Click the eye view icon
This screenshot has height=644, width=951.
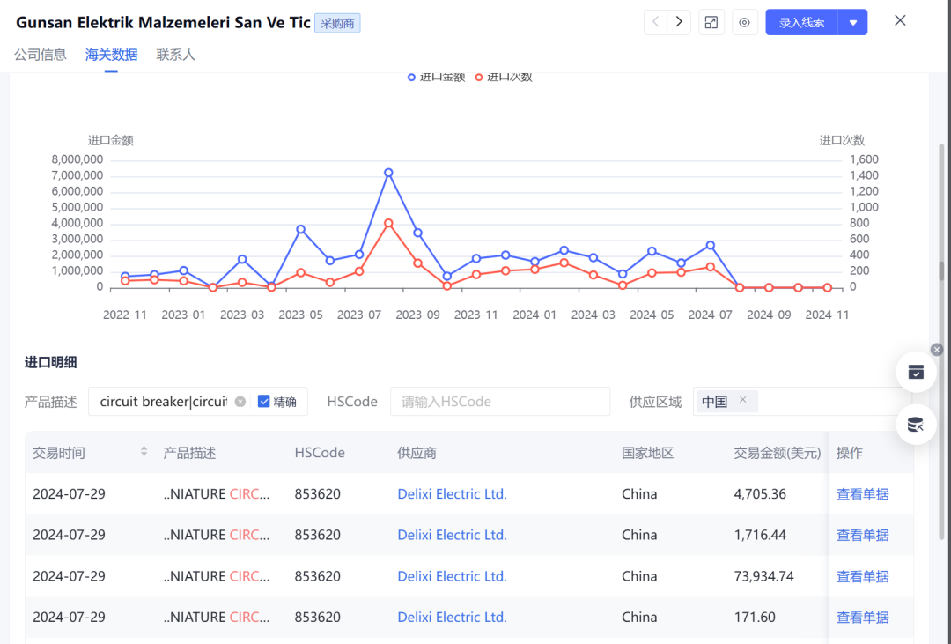pyautogui.click(x=744, y=22)
